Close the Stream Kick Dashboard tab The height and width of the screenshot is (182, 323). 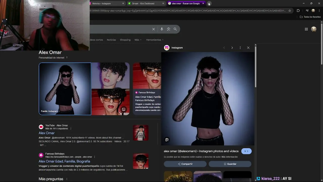(x=163, y=4)
